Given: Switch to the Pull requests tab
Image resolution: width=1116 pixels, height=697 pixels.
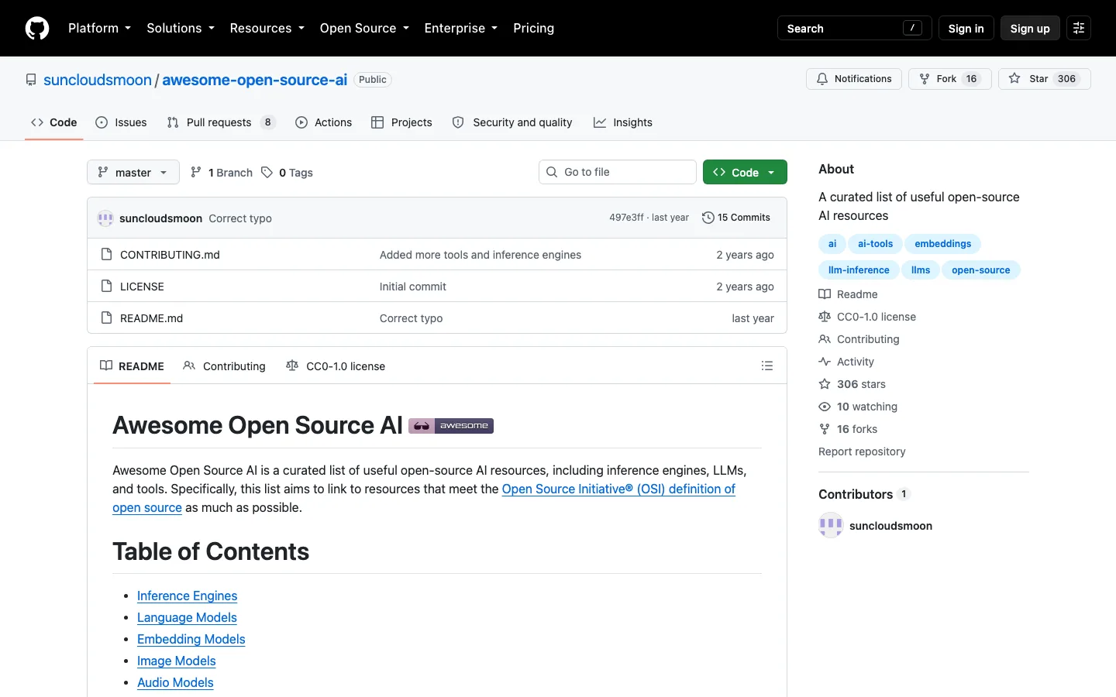Looking at the screenshot, I should [x=221, y=122].
